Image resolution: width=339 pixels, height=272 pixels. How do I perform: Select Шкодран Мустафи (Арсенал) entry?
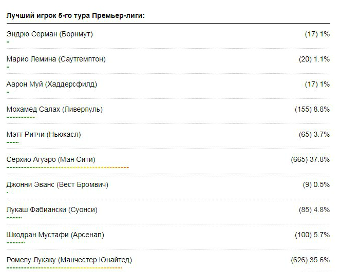pyautogui.click(x=55, y=235)
